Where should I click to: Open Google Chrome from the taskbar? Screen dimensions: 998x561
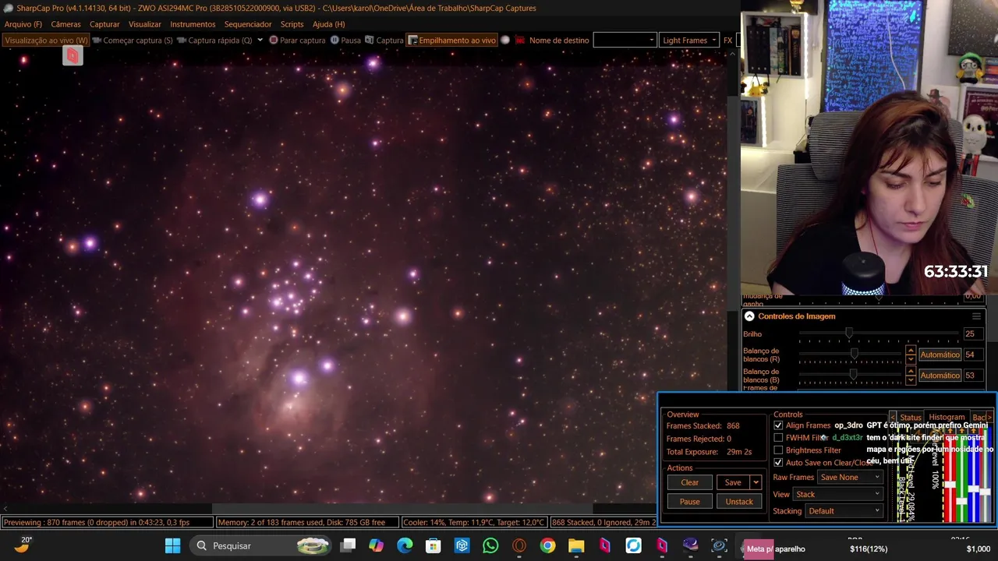pyautogui.click(x=547, y=545)
